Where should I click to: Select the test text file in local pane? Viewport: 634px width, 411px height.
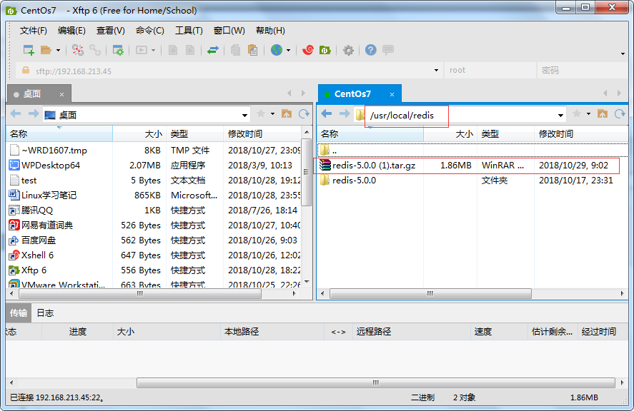point(23,181)
